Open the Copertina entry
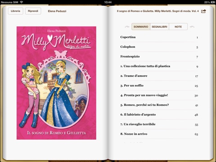The height and width of the screenshot is (162, 216). 159,37
